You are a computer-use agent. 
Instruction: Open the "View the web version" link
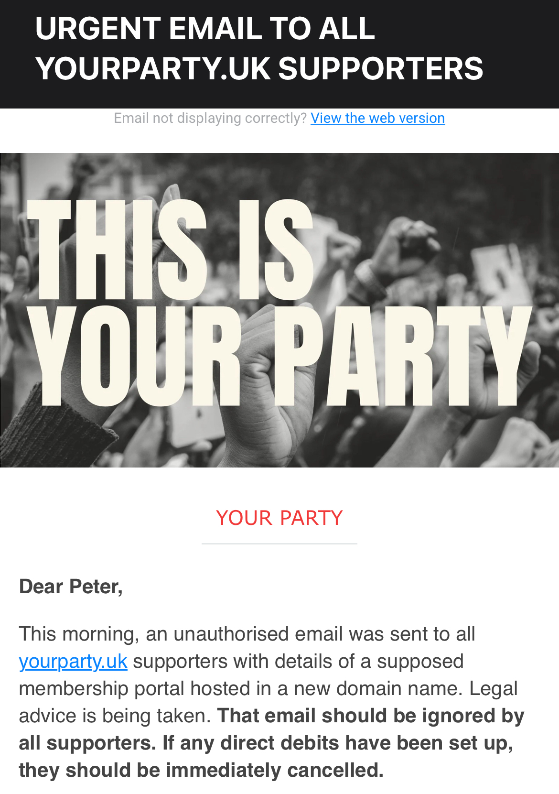tap(377, 118)
